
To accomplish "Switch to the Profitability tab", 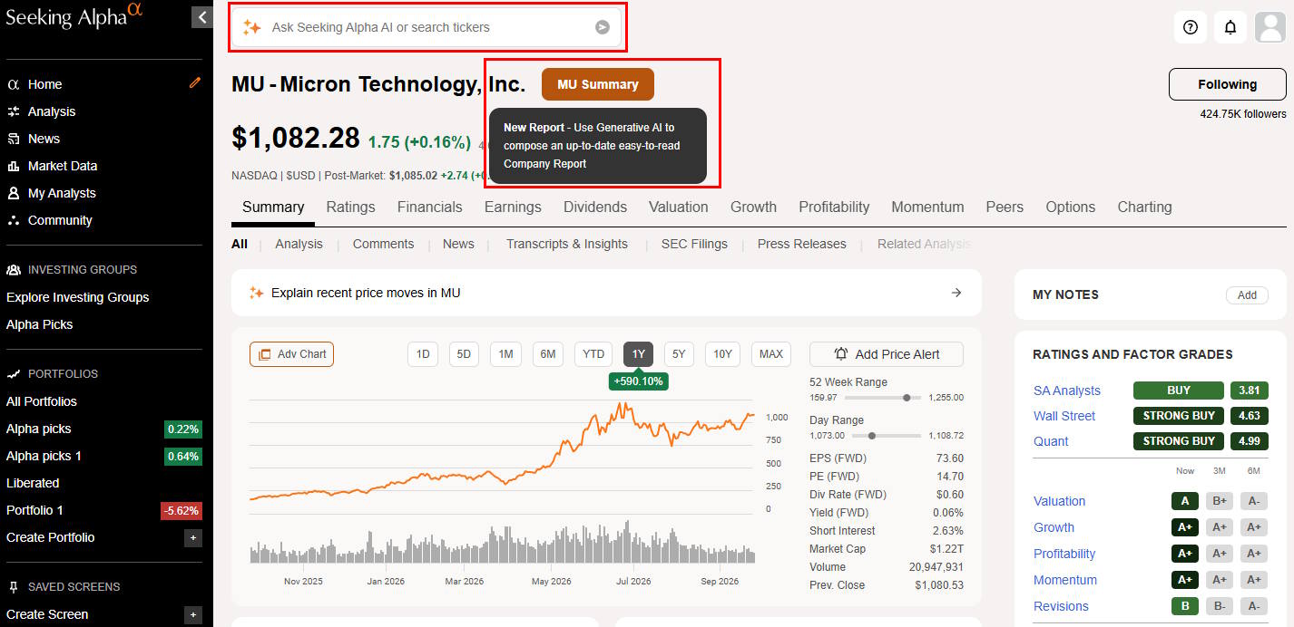I will point(834,207).
